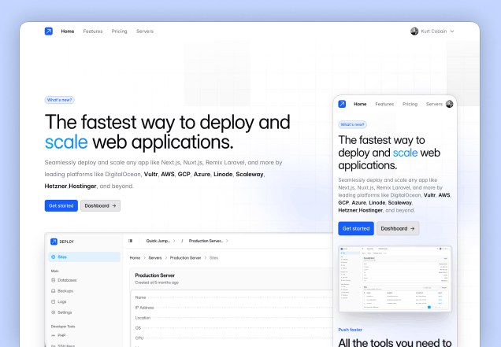This screenshot has height=347, width=501.
Task: Expand the Production Server selector chevron
Action: (x=227, y=241)
